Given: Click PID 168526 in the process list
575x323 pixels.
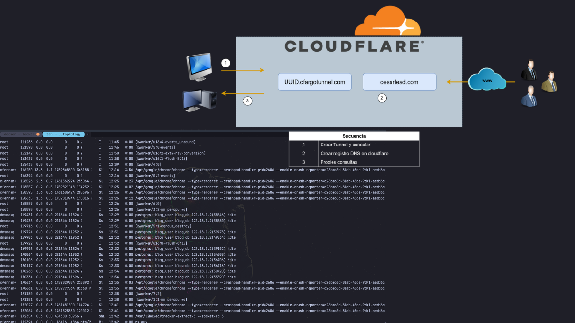Looking at the screenshot, I should [26, 181].
